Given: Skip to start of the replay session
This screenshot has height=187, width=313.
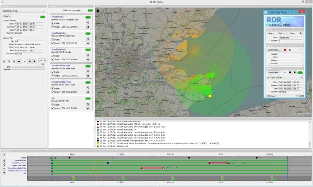Looking at the screenshot, I should 4,61.
